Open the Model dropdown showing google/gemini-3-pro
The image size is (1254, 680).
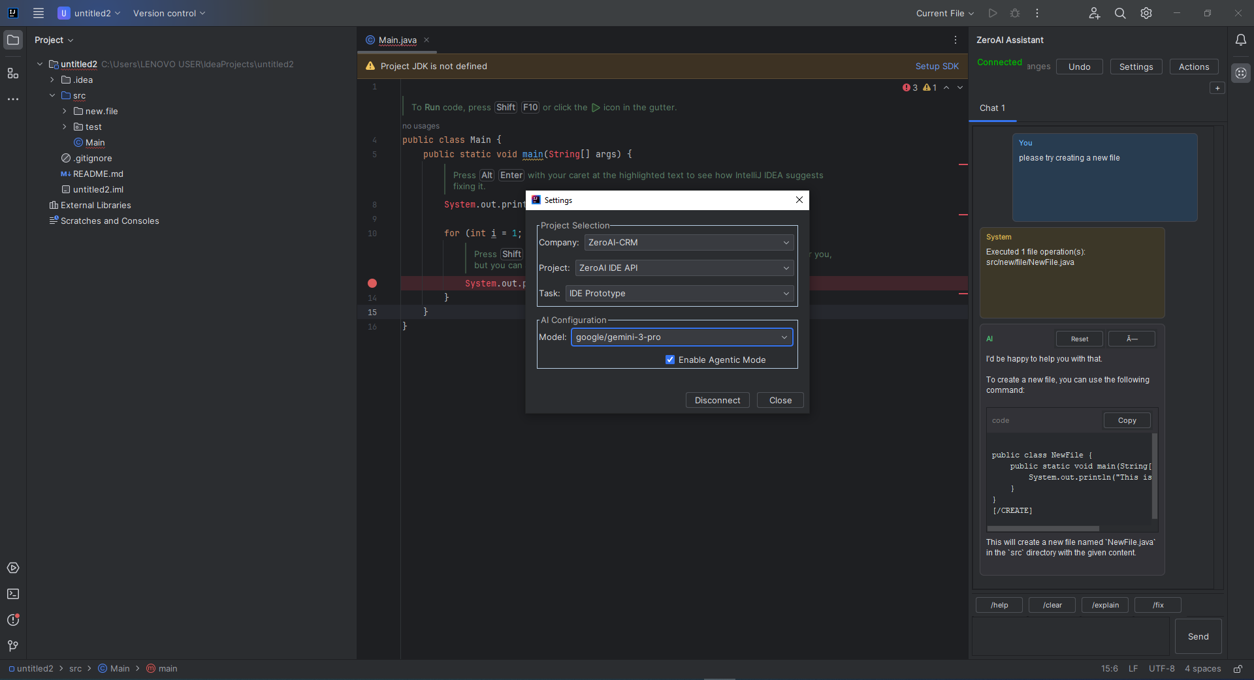(x=681, y=337)
